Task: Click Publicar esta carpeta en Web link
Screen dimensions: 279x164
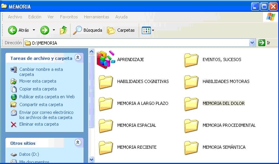Action: point(47,97)
